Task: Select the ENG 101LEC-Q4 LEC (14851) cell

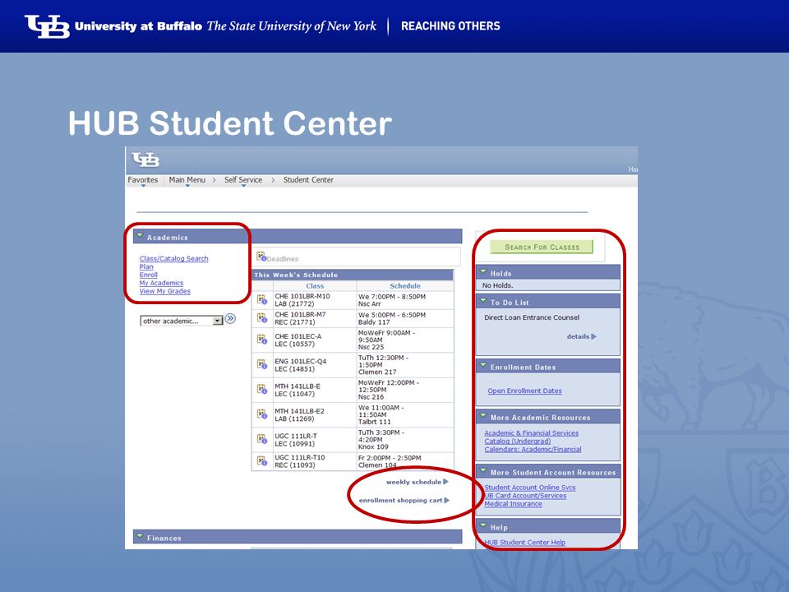Action: pos(315,365)
